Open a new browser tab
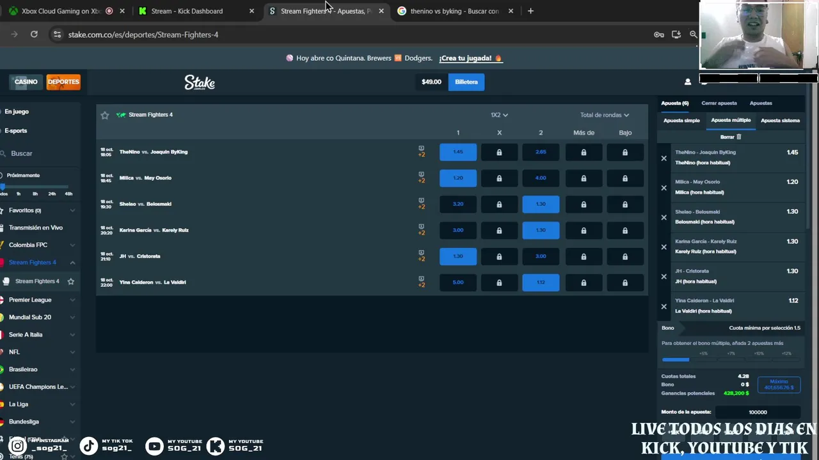819x460 pixels. 530,11
